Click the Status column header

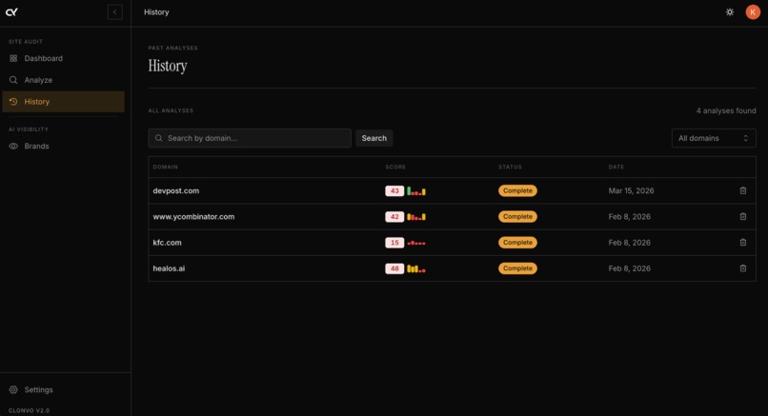click(x=510, y=167)
